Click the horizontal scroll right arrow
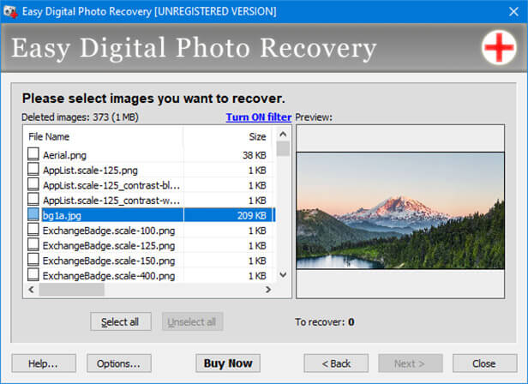 tap(268, 290)
